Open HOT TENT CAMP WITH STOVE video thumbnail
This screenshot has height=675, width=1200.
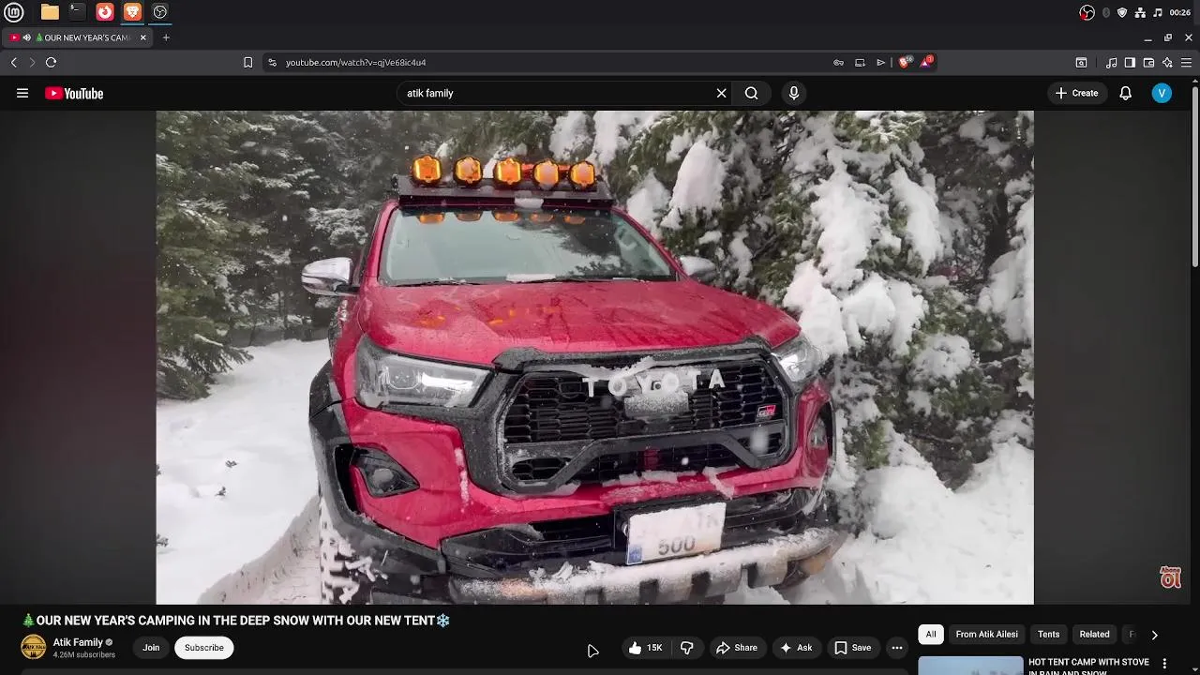[x=970, y=666]
